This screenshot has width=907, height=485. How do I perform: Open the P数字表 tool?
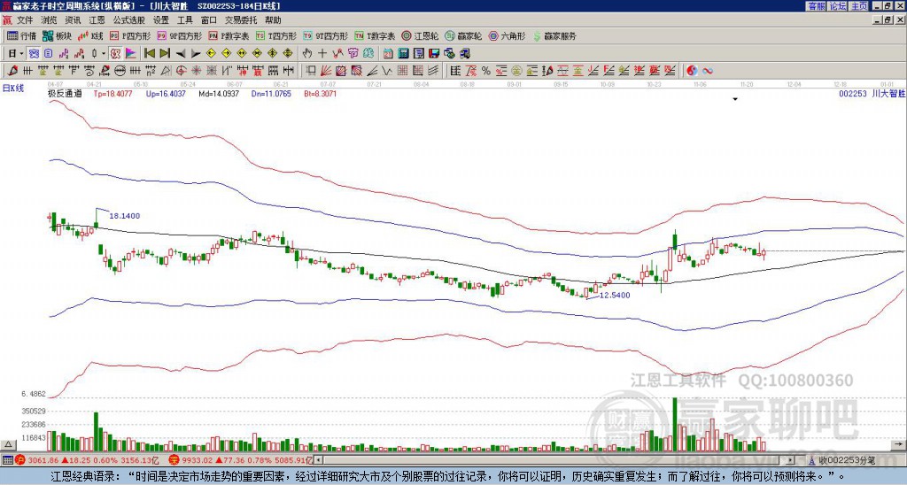point(229,36)
